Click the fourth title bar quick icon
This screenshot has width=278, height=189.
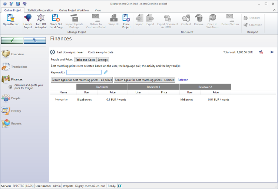click(x=24, y=4)
